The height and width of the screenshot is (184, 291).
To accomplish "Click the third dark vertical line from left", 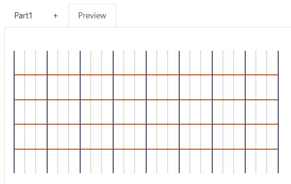I will (x=80, y=112).
